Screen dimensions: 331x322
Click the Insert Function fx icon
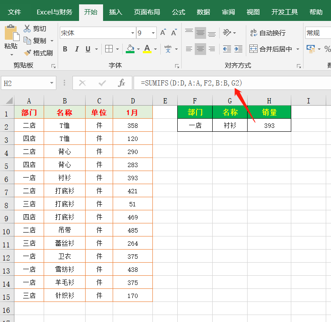(122, 82)
